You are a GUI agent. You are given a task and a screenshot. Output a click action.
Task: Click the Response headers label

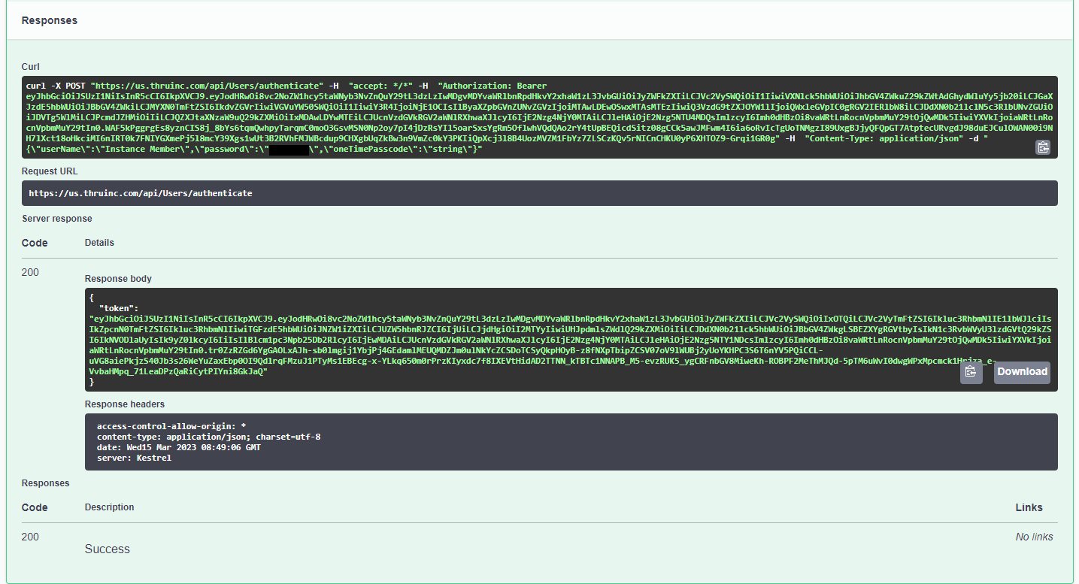click(x=124, y=404)
